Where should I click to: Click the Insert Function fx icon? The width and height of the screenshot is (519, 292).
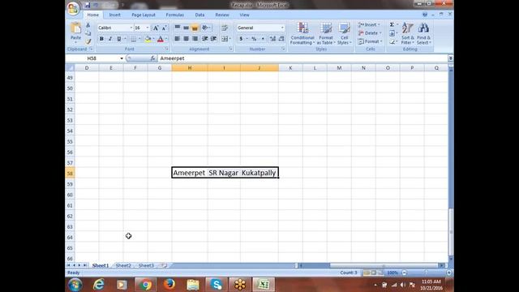(x=152, y=58)
